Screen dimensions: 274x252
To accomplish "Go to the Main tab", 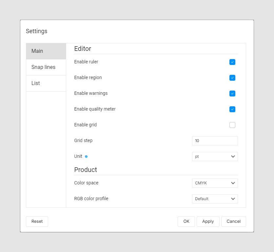I will point(37,51).
